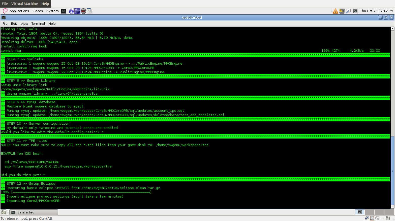395x221 pixels.
Task: Click the "STEP 11 >> TRE files" line
Action: coord(27,141)
